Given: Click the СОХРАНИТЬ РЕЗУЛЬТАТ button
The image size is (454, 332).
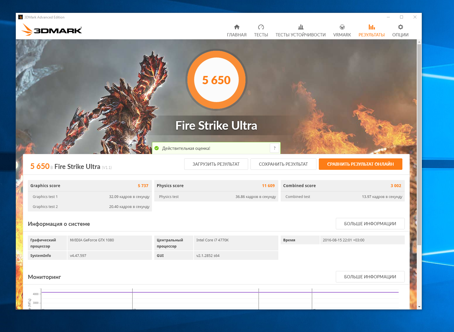Looking at the screenshot, I should point(283,164).
